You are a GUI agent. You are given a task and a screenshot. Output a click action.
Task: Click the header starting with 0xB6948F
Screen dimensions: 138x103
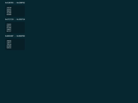[x=15, y=36]
